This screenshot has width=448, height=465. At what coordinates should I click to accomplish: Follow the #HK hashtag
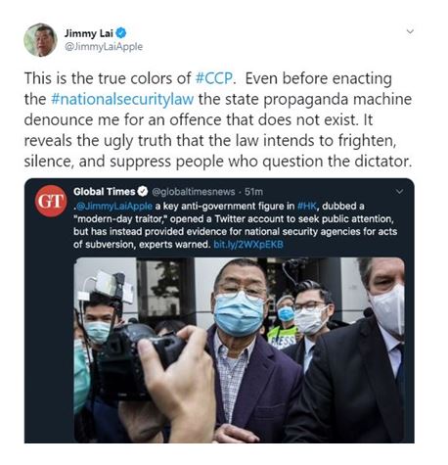coord(307,206)
